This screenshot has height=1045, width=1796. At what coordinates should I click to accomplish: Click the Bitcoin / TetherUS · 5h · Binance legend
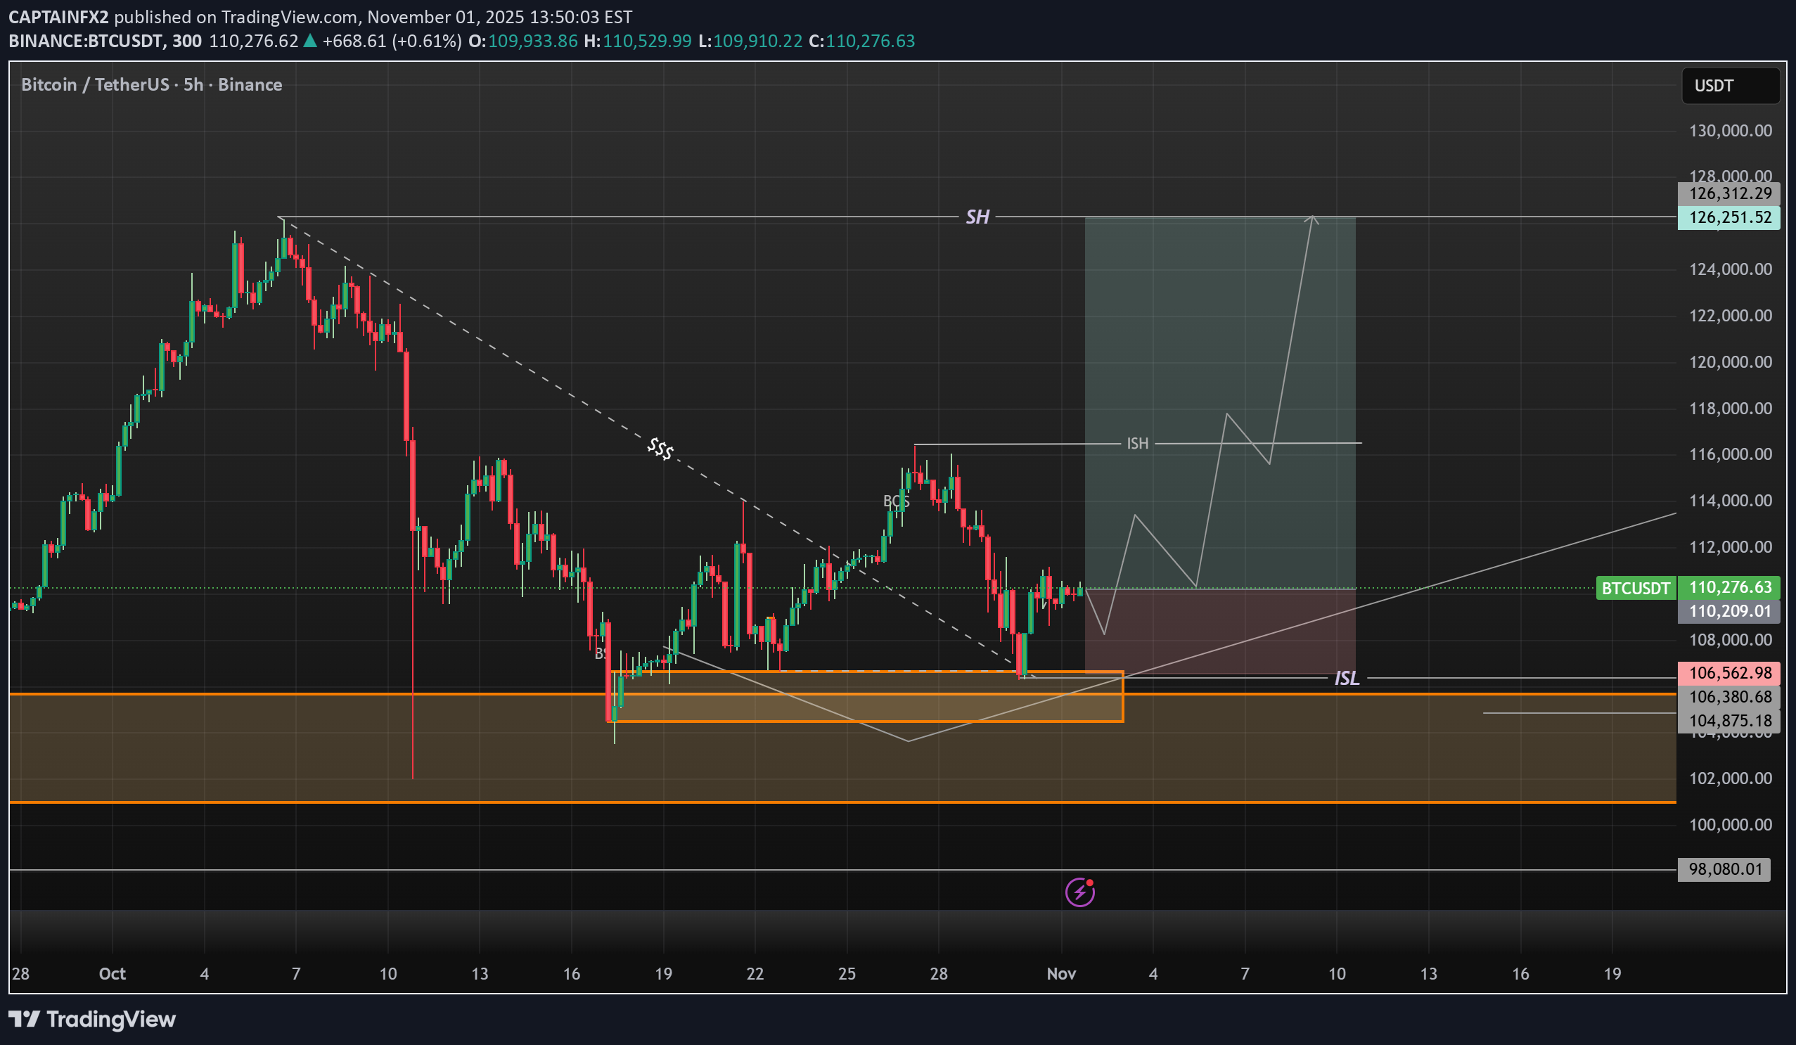pos(150,84)
